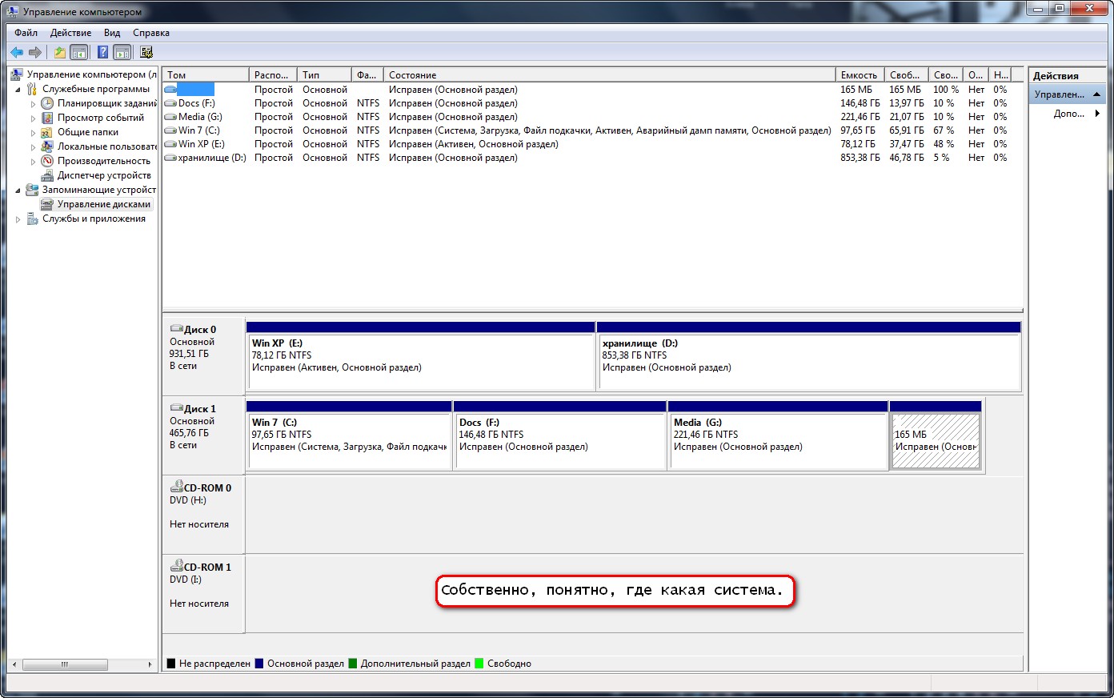Viewport: 1114px width, 698px height.
Task: Expand the Службы и приложения node
Action: pyautogui.click(x=18, y=219)
